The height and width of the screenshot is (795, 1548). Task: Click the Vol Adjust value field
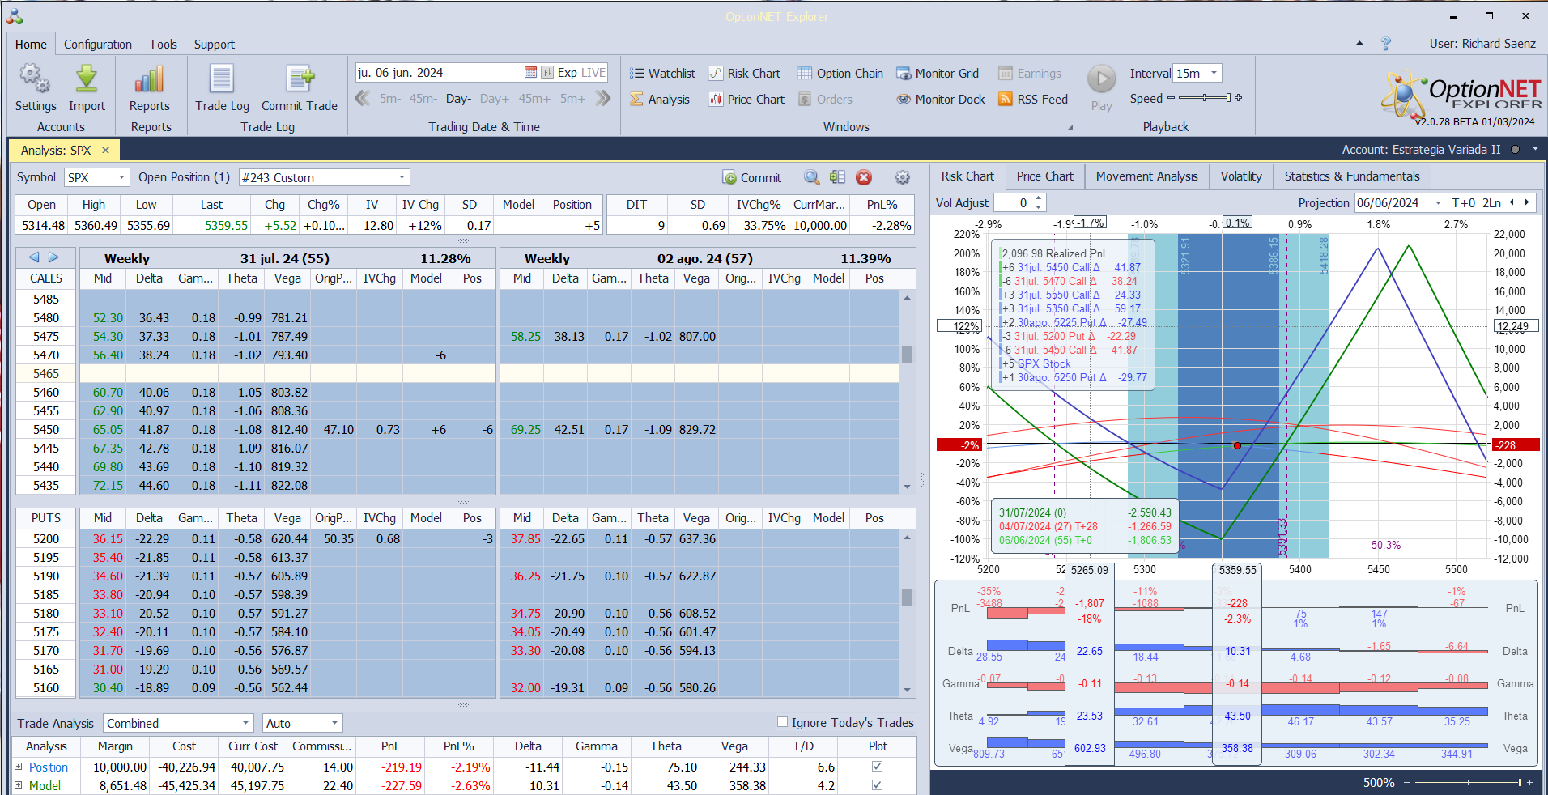pyautogui.click(x=1014, y=203)
